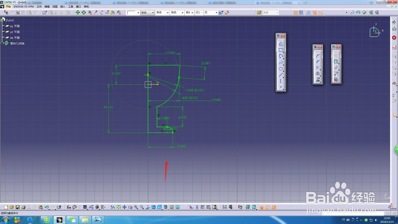Select the Constraint dimension tool
The width and height of the screenshot is (398, 224).
(336, 61)
